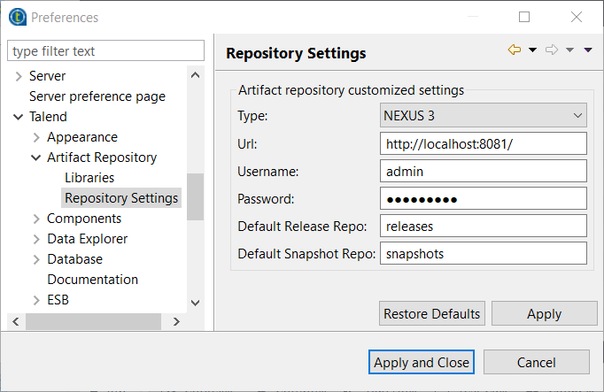The width and height of the screenshot is (604, 392).
Task: Click the tree's vertical scrollbar thumb
Action: click(196, 196)
